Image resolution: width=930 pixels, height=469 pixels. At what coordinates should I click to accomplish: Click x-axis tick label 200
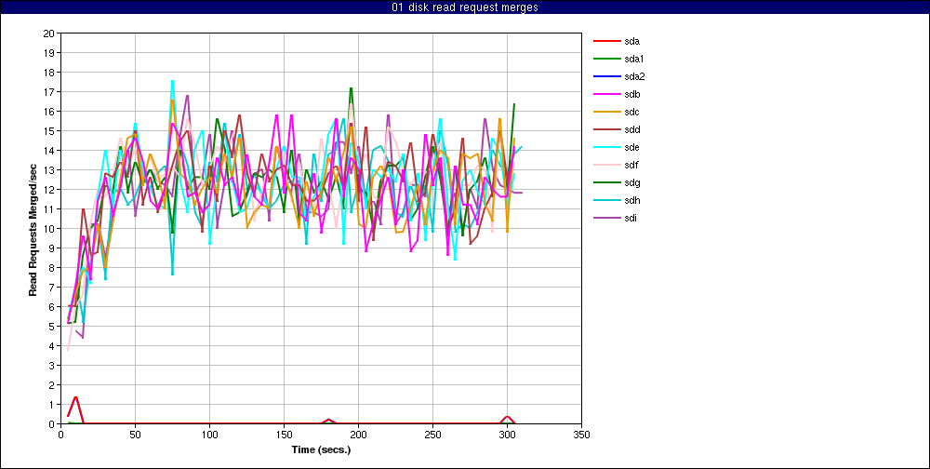tap(358, 435)
